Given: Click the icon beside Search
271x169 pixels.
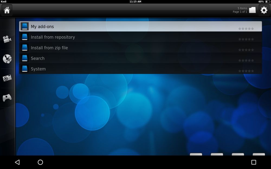Looking at the screenshot, I should click(x=25, y=58).
